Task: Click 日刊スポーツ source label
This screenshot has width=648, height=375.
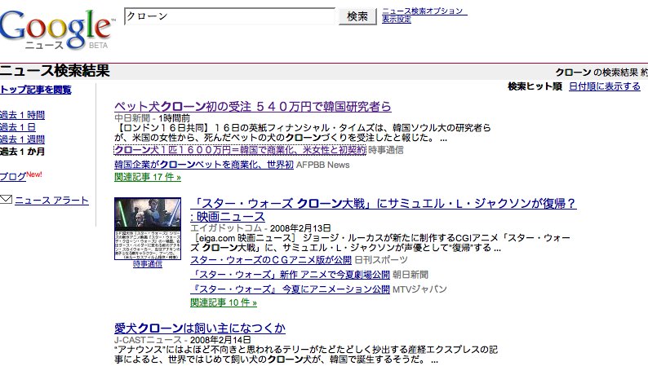Action: 381,260
